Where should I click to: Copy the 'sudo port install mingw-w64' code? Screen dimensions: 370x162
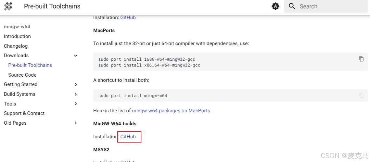361,95
